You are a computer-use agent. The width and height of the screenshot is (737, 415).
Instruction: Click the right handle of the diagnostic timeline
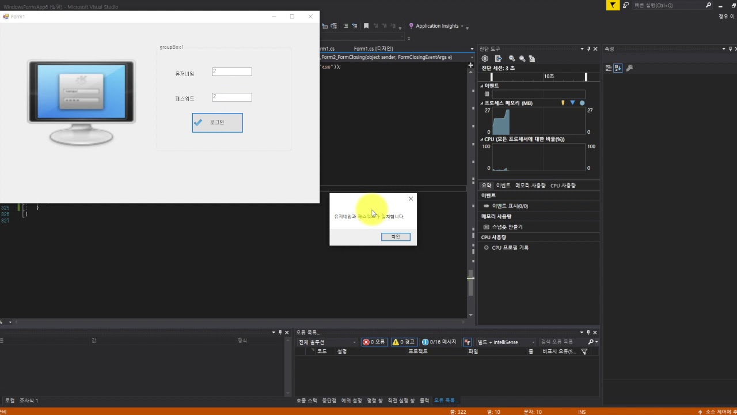click(586, 77)
